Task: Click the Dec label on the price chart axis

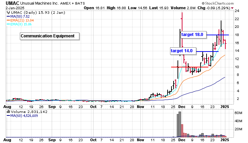Action: 182,107
